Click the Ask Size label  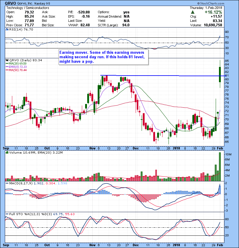click(x=49, y=16)
